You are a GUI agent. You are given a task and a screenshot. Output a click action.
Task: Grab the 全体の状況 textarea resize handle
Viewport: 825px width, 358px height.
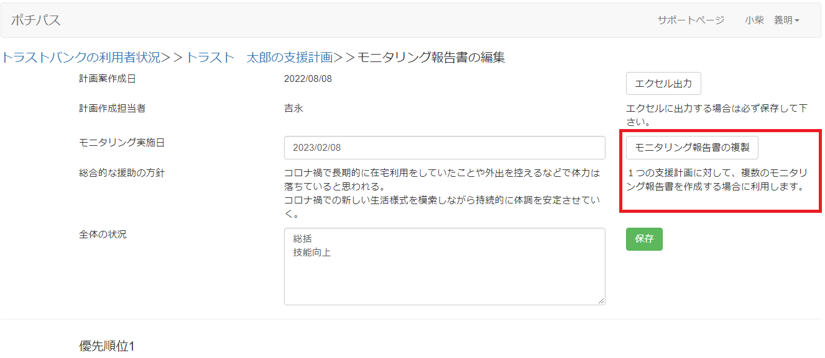click(601, 301)
